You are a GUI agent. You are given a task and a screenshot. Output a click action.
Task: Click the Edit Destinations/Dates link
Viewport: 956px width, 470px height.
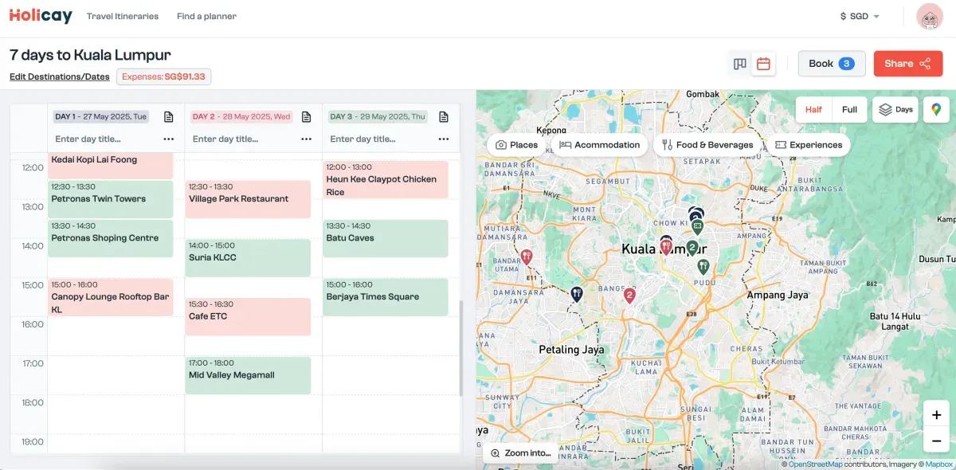click(60, 77)
